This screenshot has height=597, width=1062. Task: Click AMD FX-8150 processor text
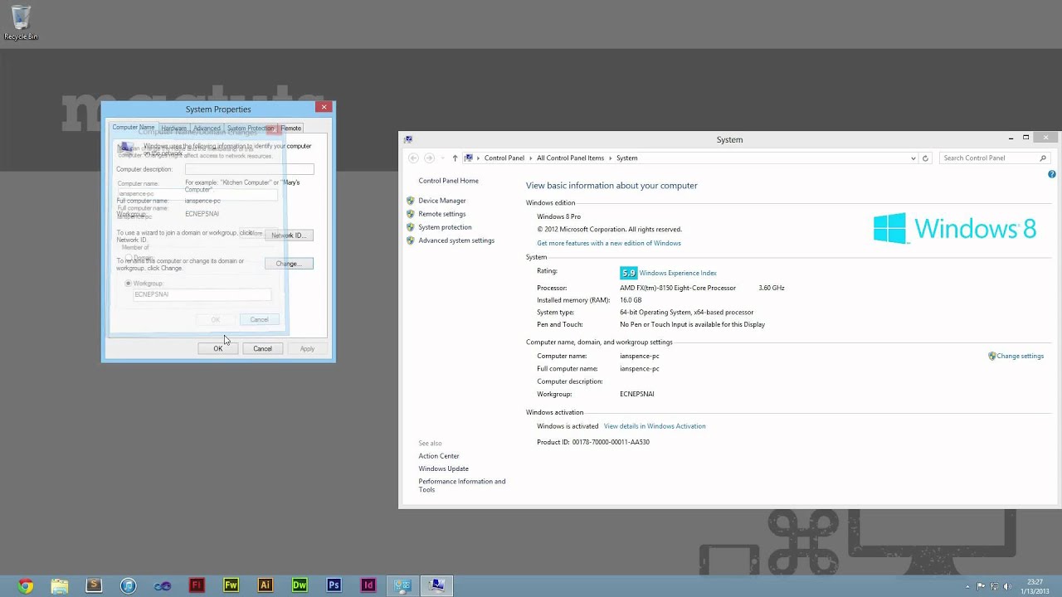678,288
